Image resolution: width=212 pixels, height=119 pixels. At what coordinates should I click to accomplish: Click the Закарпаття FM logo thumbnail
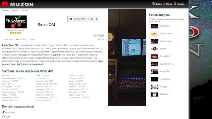pos(154,64)
